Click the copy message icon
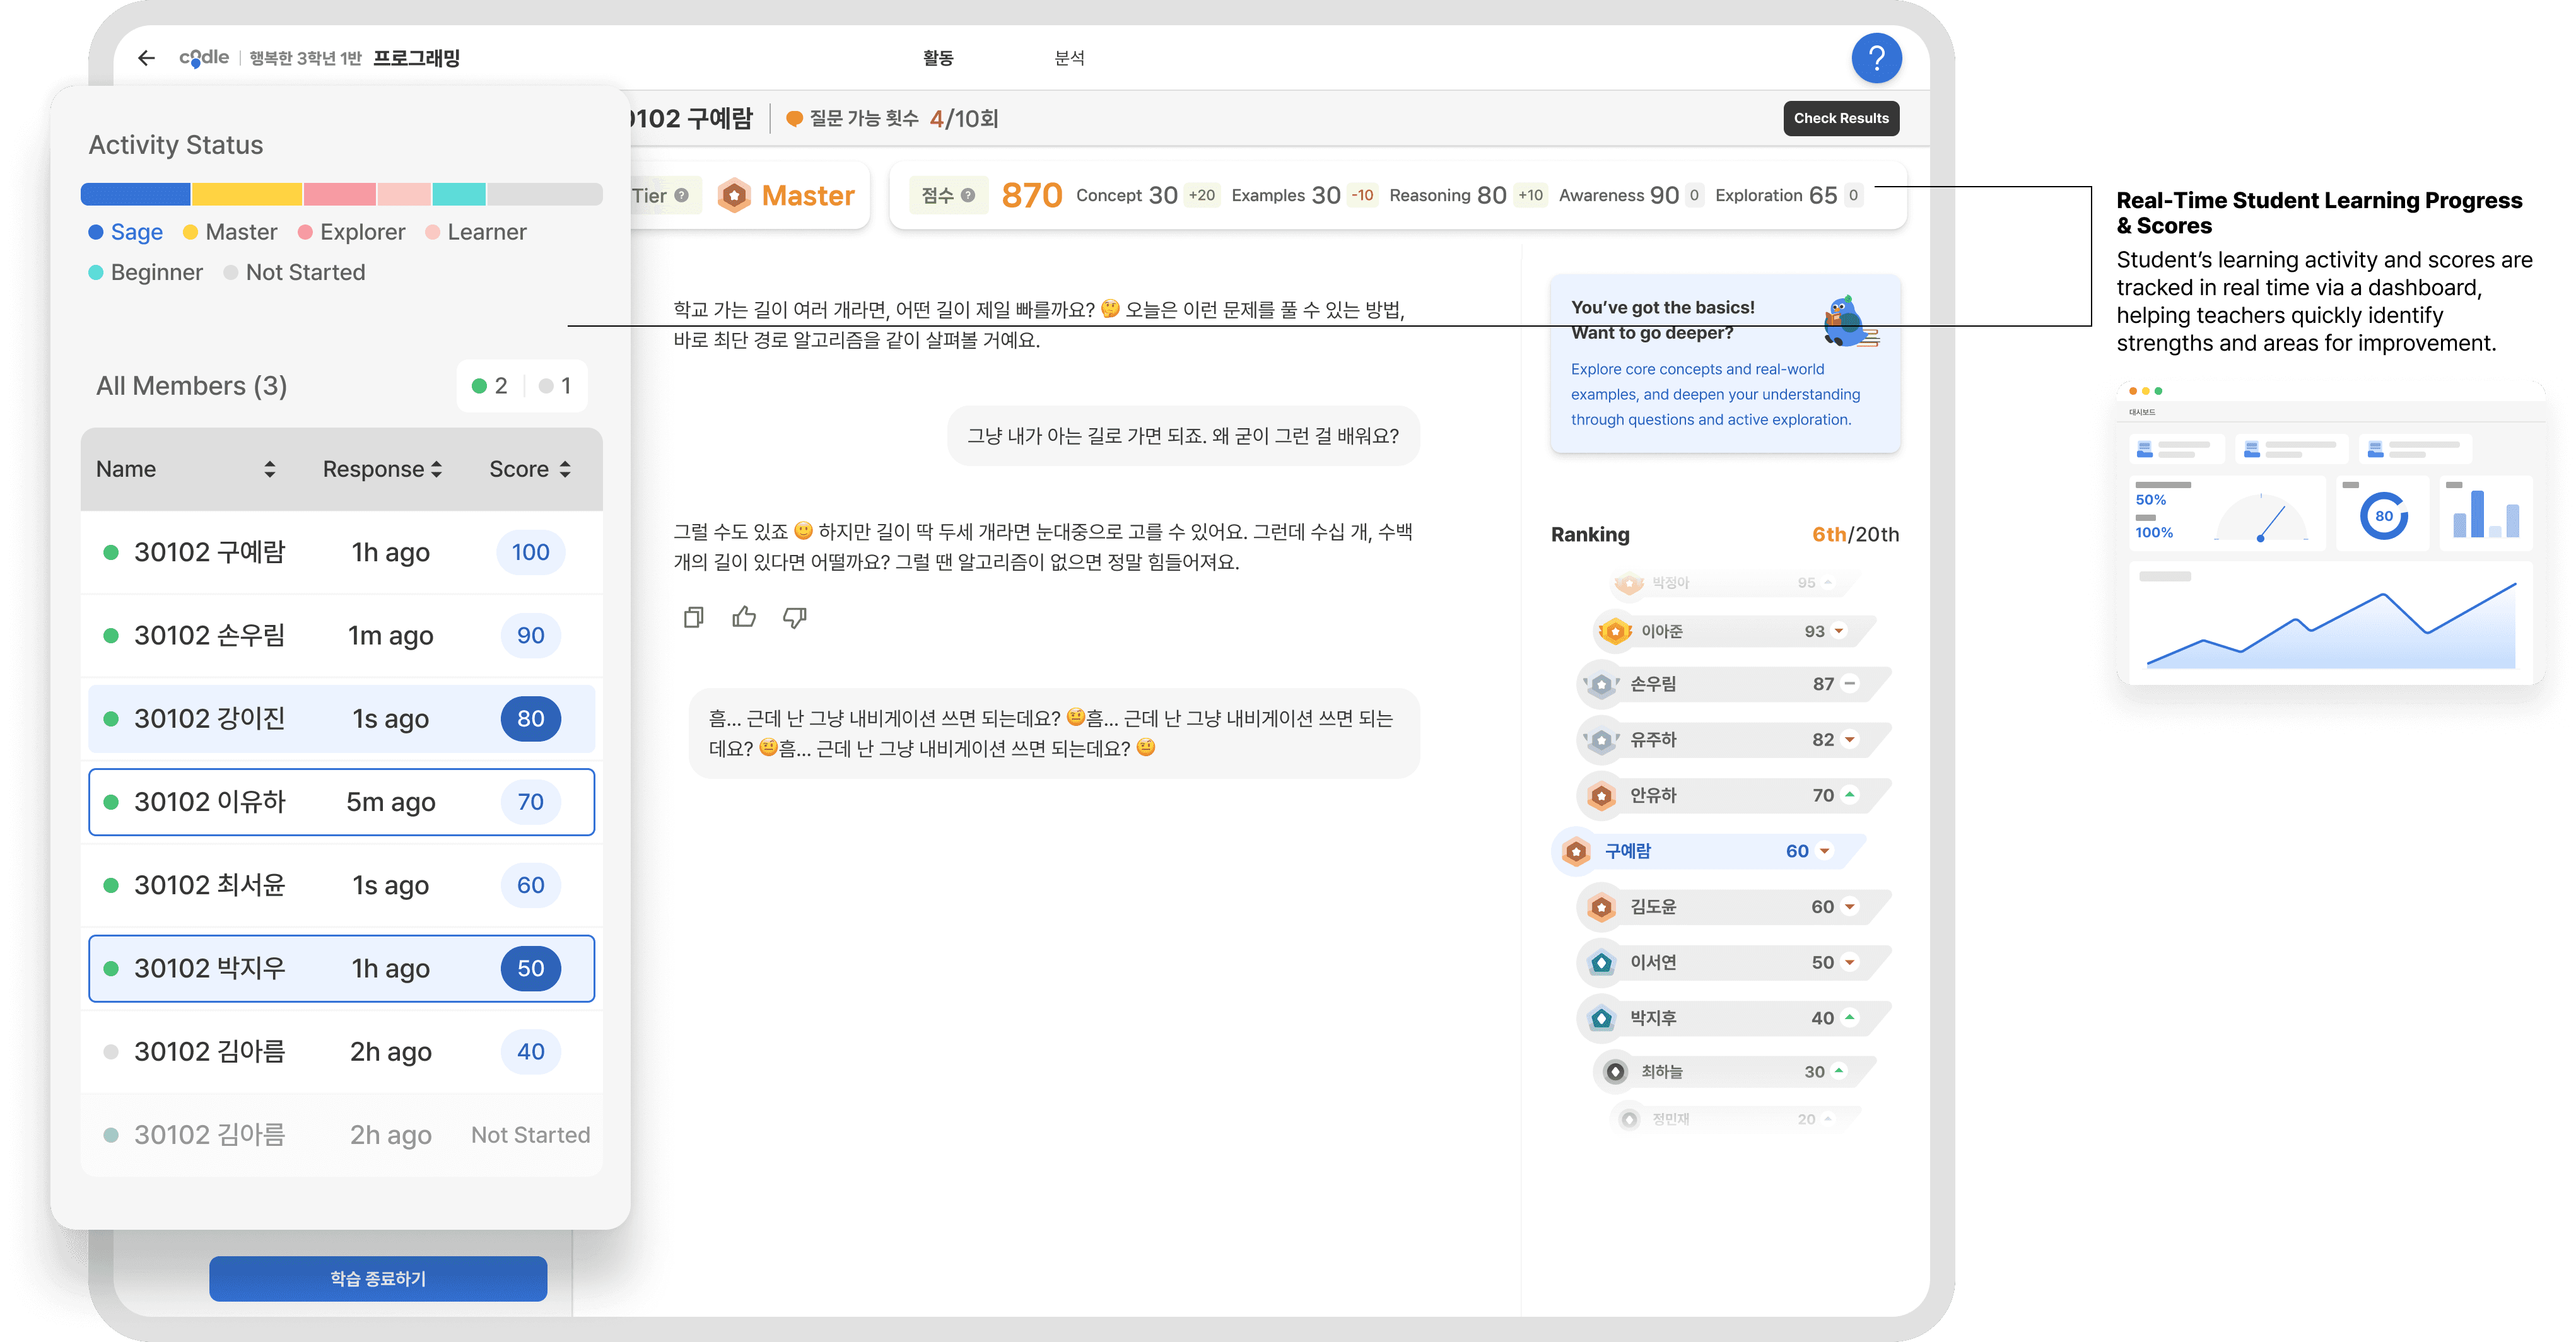Screen dimensions: 2576x1342 click(693, 617)
